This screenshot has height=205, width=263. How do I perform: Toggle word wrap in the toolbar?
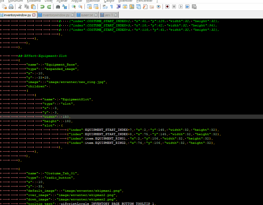click(x=105, y=7)
